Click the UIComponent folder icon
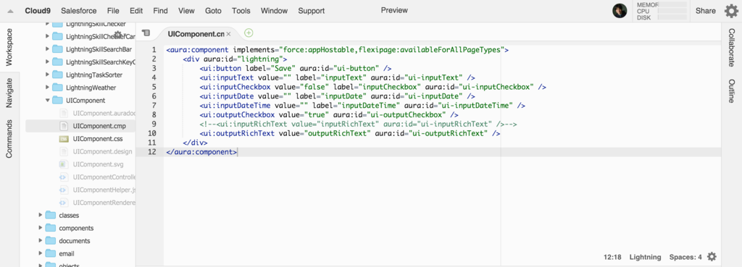 pyautogui.click(x=57, y=100)
